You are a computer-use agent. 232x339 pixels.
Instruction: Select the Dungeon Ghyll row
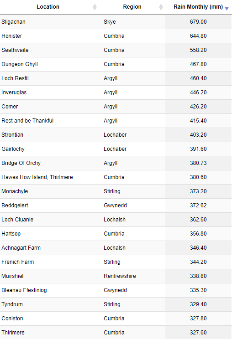point(116,64)
